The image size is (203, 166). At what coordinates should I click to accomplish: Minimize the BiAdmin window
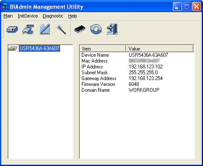point(177,6)
